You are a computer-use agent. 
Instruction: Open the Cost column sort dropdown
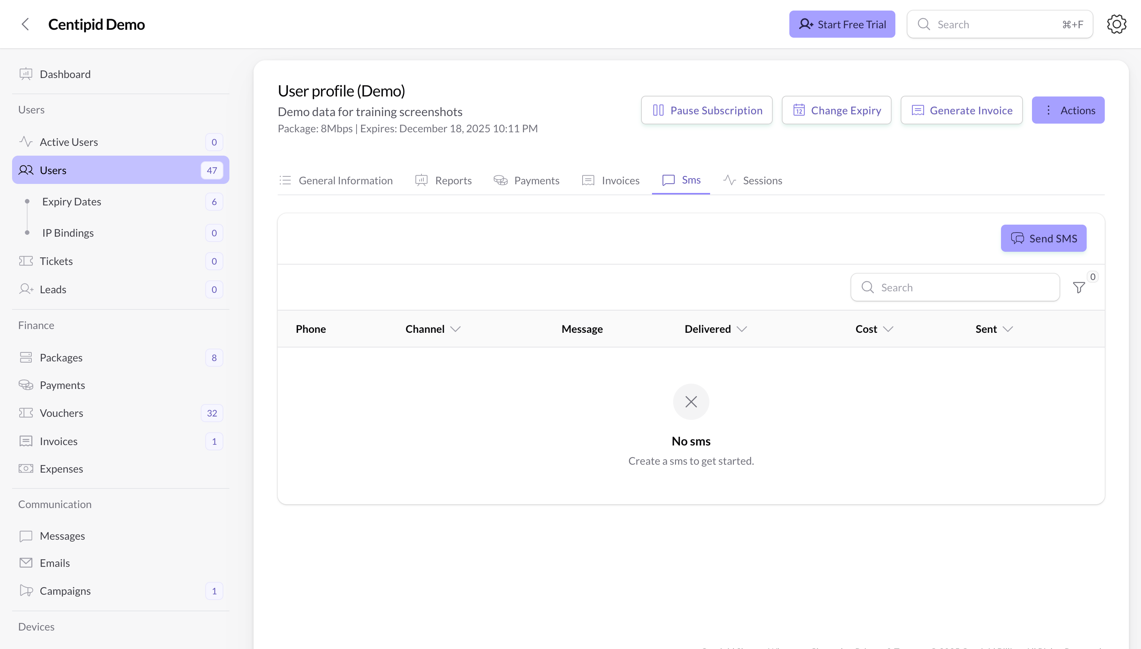pos(888,329)
